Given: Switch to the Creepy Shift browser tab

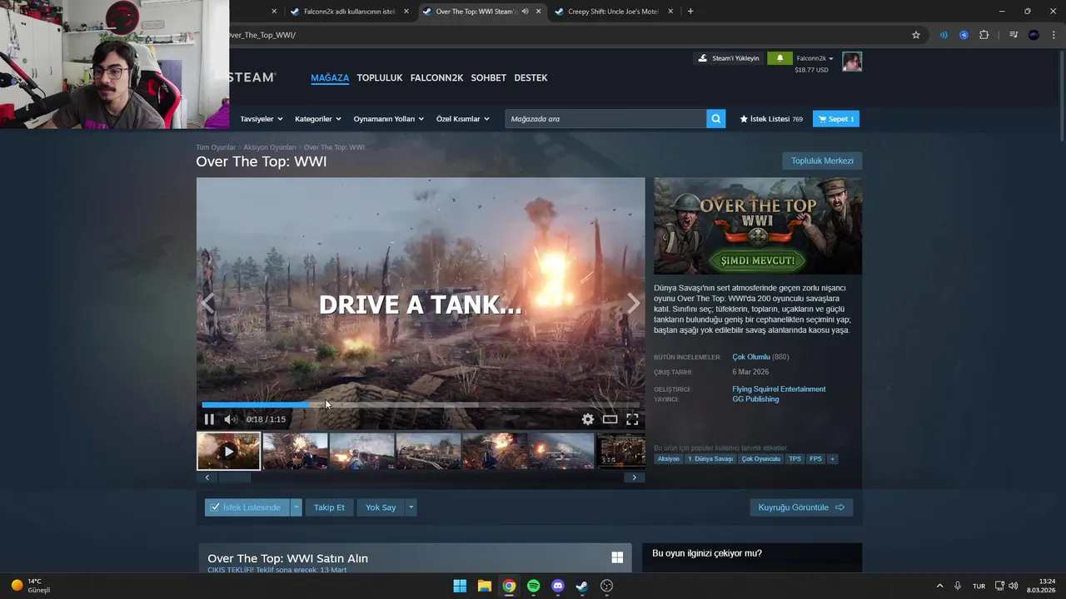Looking at the screenshot, I should click(615, 12).
